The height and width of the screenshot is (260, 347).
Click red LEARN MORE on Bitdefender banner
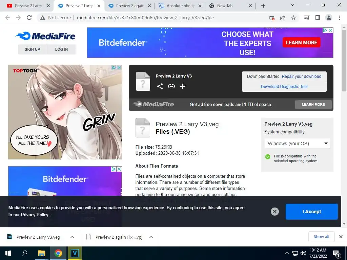301,42
